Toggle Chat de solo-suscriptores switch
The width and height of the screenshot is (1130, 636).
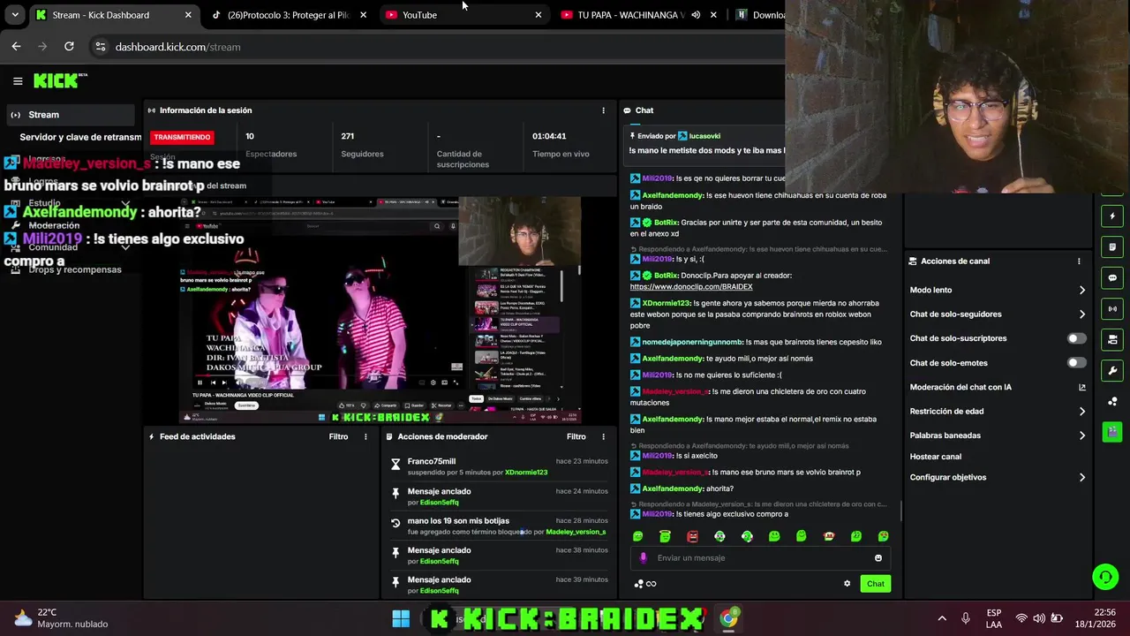tap(1076, 338)
